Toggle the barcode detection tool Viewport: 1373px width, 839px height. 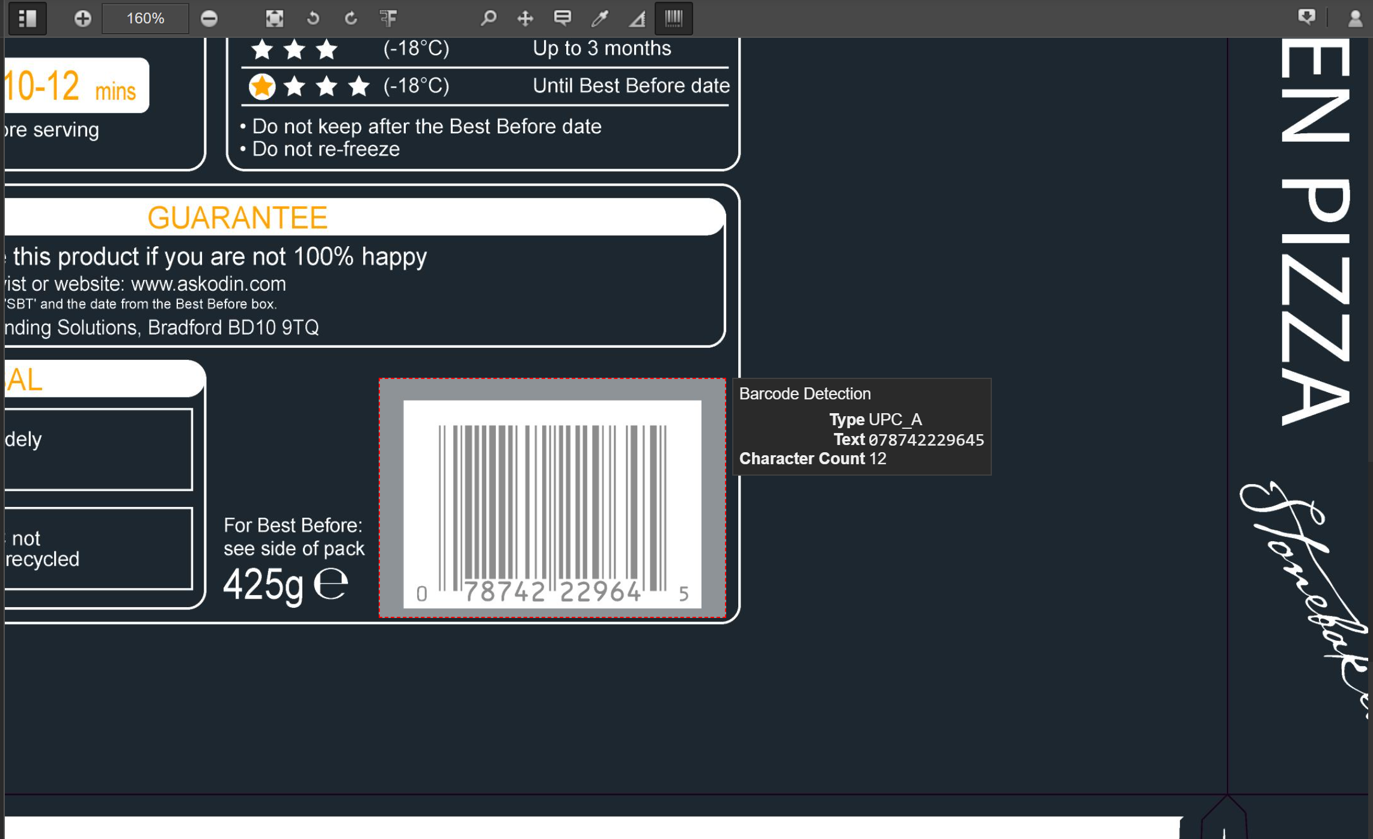pos(674,19)
